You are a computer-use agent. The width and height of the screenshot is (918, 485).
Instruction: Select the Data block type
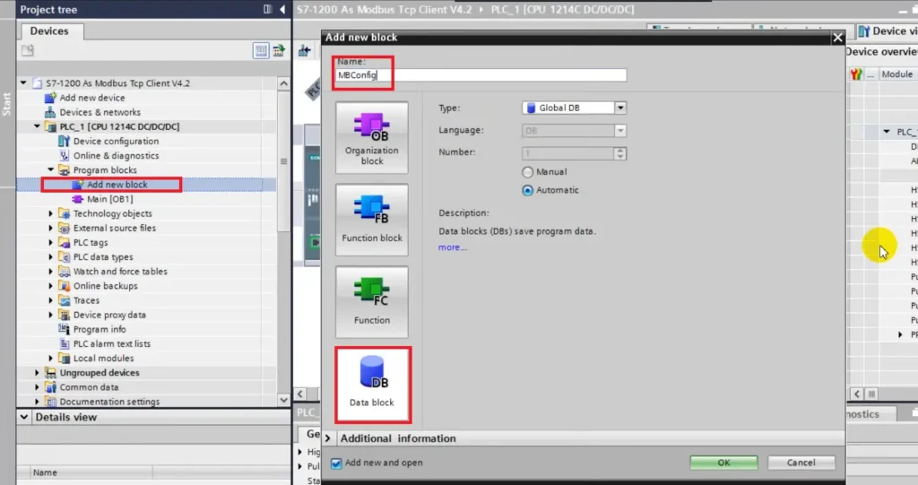(373, 385)
